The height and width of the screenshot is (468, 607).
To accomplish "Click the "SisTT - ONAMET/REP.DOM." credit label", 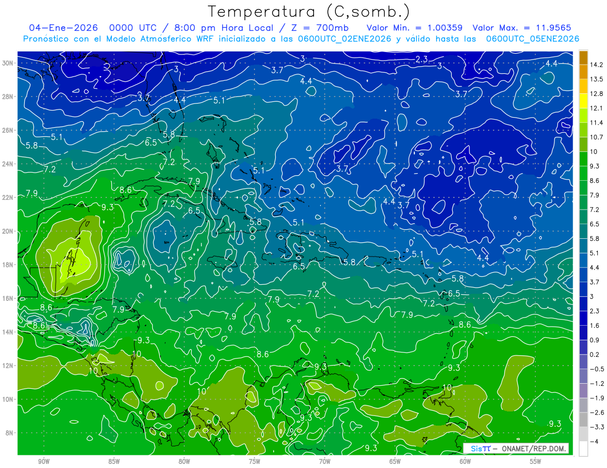I will click(x=516, y=448).
